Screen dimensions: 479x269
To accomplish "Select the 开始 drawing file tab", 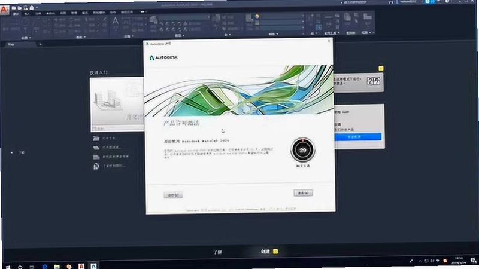I will point(20,44).
